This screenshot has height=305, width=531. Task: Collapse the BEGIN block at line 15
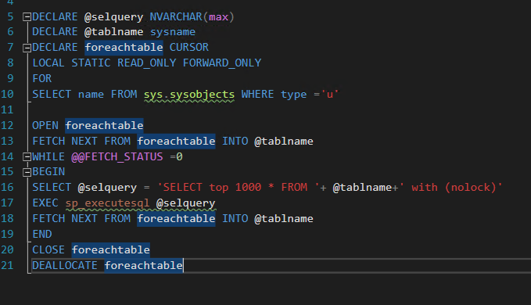27,173
